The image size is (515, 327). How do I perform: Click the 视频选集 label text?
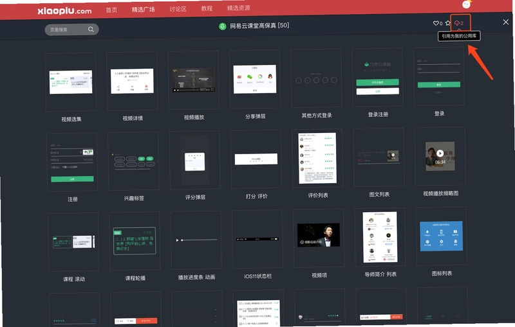(71, 119)
